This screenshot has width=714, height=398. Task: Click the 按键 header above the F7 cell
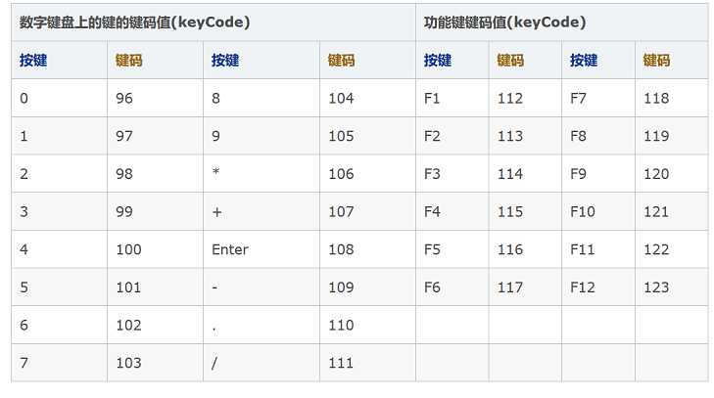(584, 61)
